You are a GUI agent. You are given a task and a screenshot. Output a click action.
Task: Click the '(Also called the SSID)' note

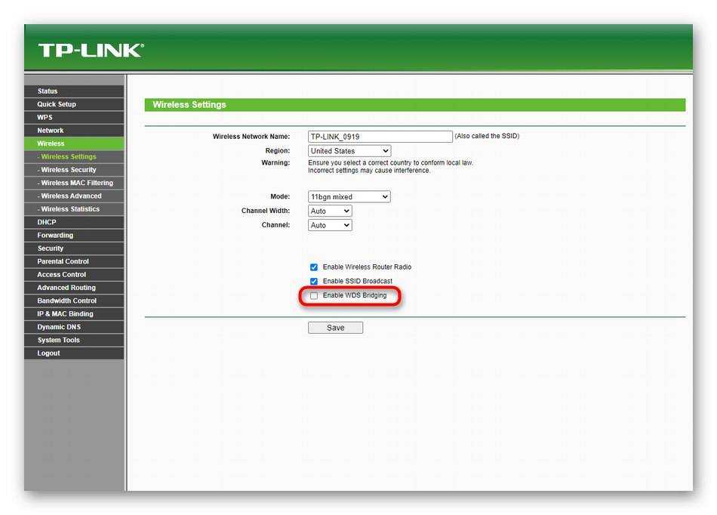[x=487, y=136]
